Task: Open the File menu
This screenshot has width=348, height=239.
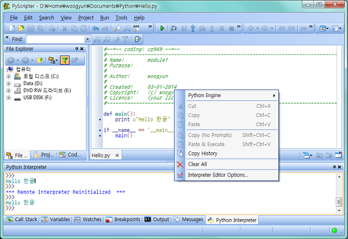Action: click(x=14, y=18)
